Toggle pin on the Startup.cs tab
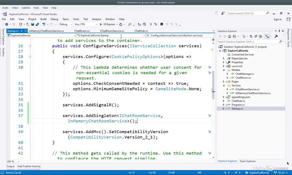Image resolution: width=292 pixels, height=175 pixels. click(21, 31)
